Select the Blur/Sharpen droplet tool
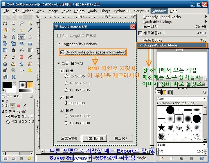The width and height of the screenshot is (209, 163). click(x=21, y=64)
